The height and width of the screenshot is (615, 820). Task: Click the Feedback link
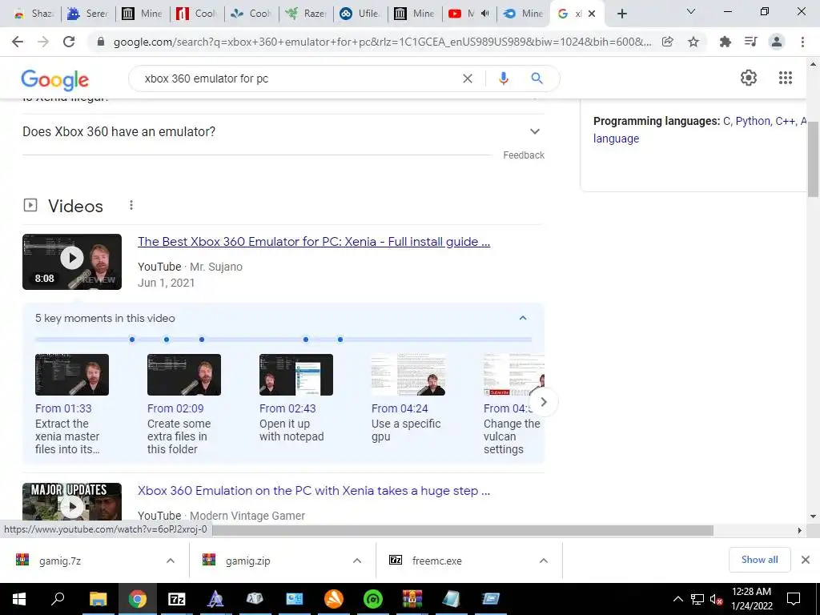point(524,155)
